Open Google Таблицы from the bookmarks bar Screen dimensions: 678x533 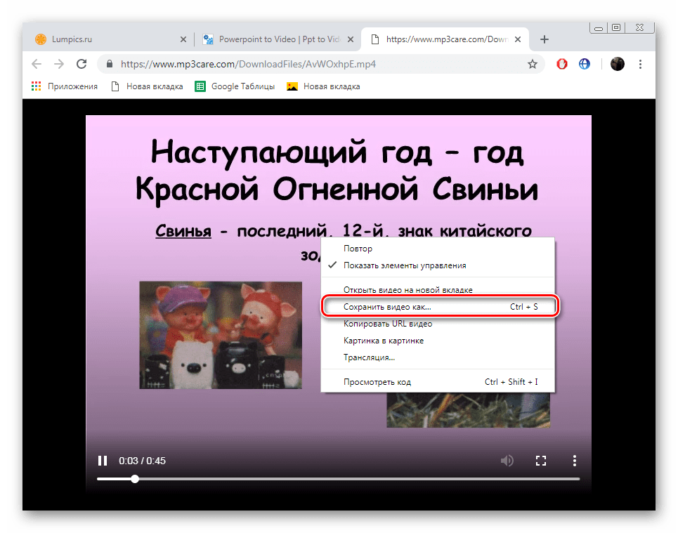click(235, 86)
